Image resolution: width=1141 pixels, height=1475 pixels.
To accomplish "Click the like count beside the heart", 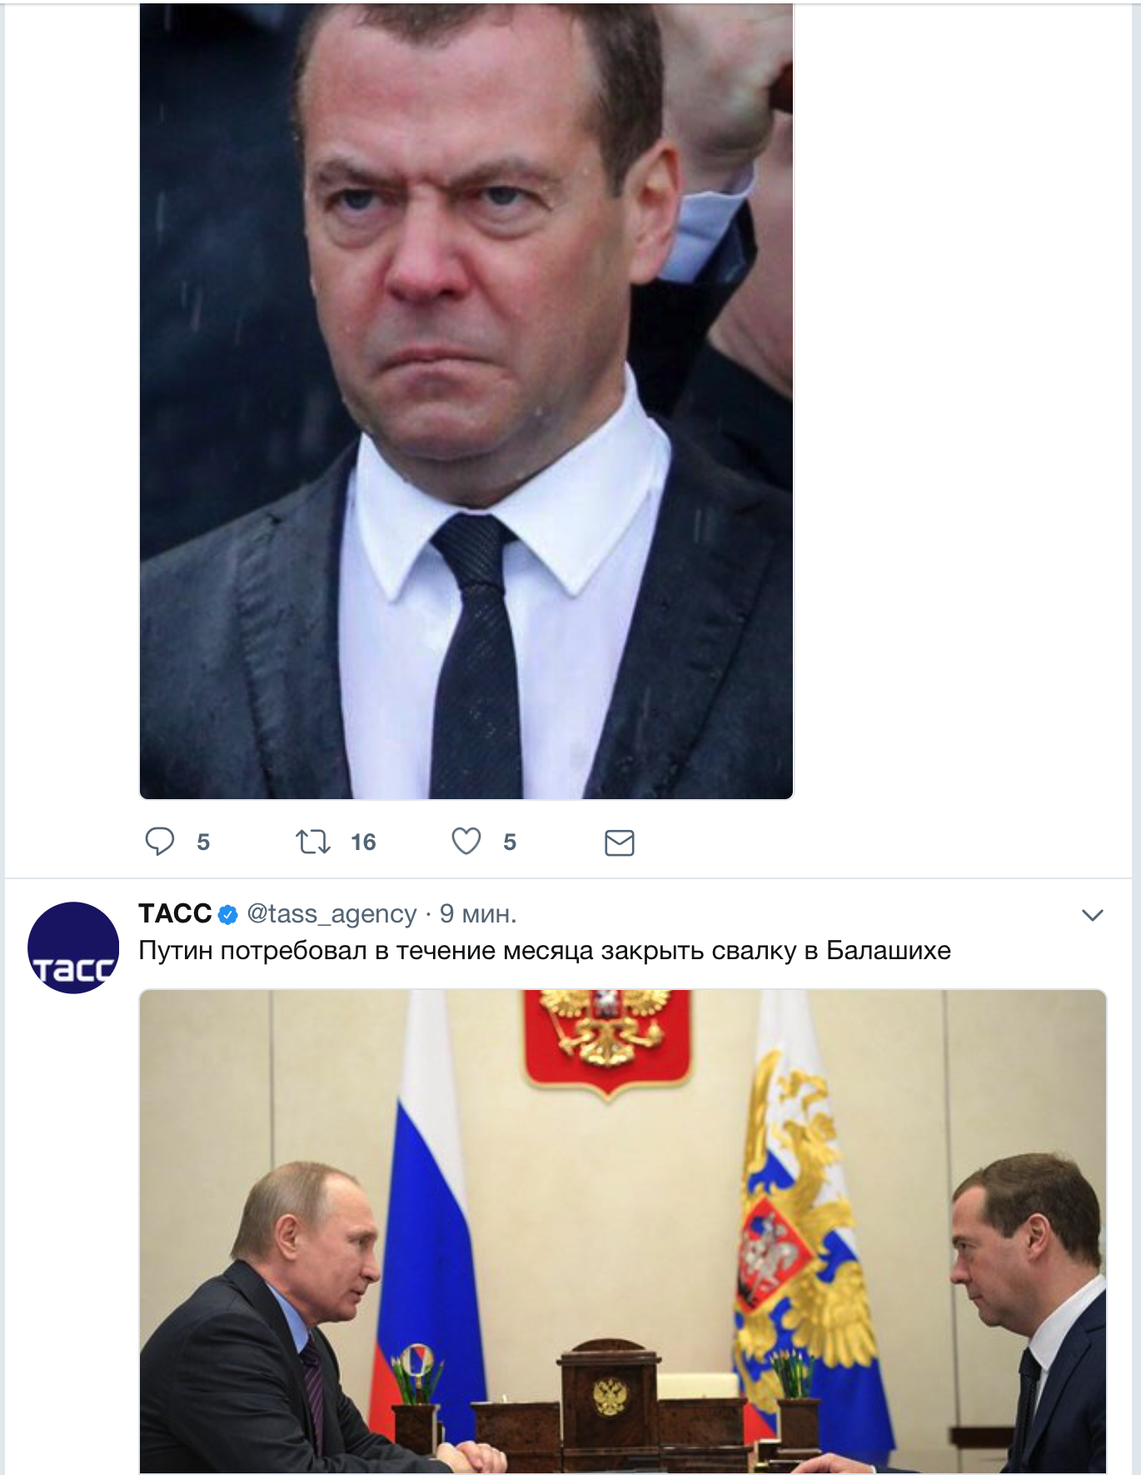I will 510,842.
